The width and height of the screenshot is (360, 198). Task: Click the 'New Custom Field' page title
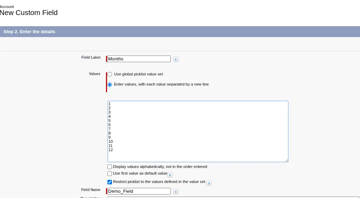[29, 13]
